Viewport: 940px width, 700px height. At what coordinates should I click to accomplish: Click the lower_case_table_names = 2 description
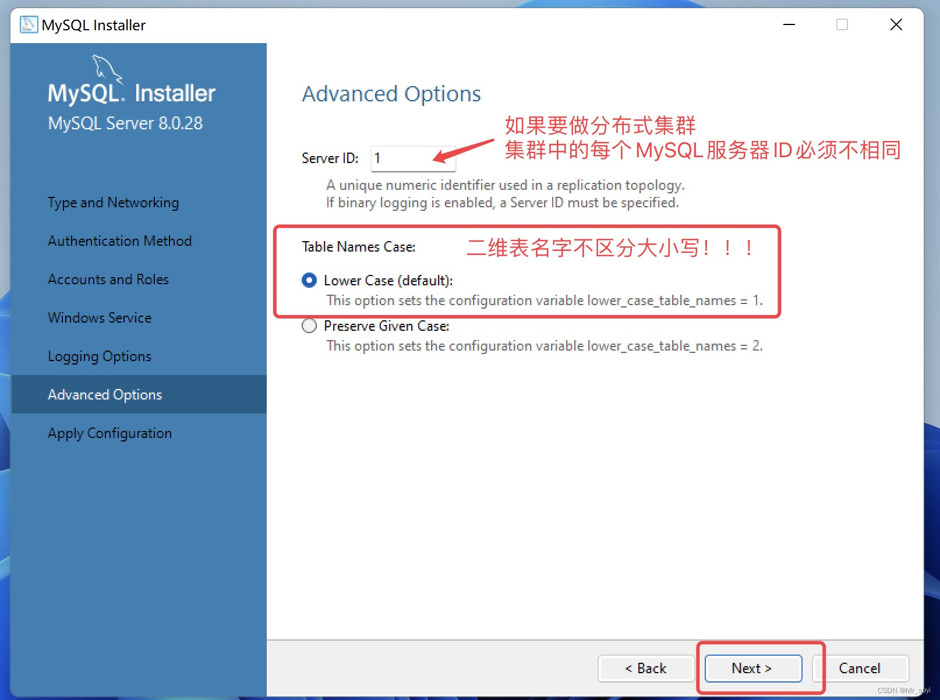click(545, 346)
